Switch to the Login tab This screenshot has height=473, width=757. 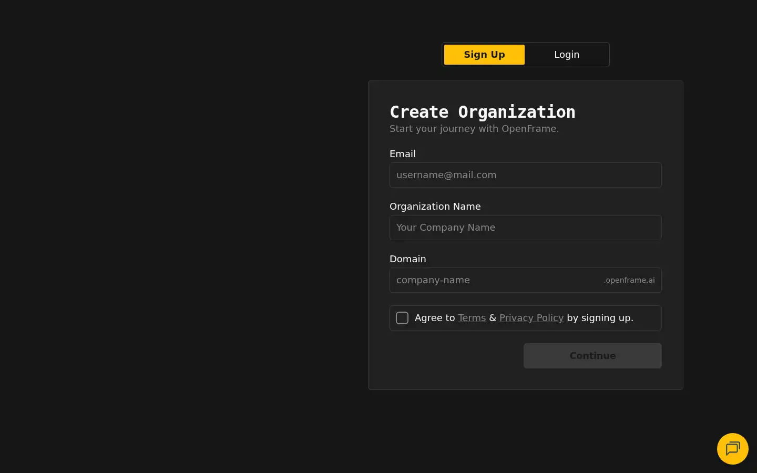(x=567, y=55)
